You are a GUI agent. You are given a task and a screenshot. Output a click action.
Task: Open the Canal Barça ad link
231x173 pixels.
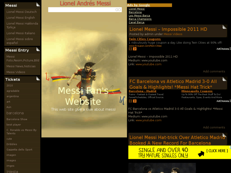click(x=137, y=23)
